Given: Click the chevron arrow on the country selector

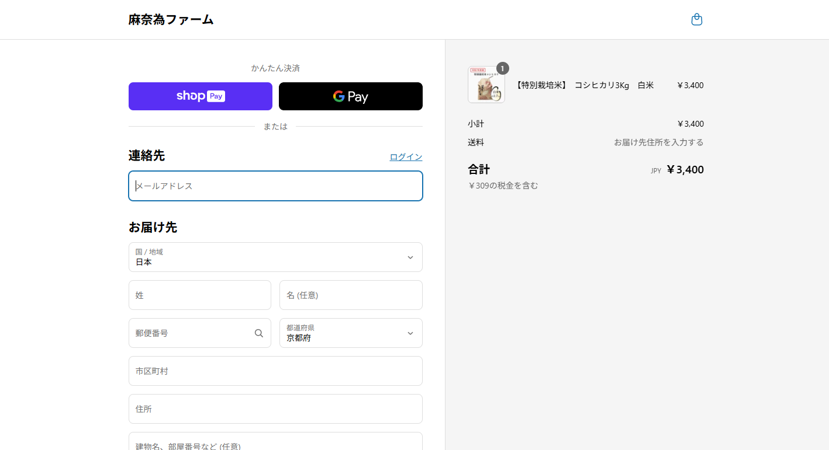Looking at the screenshot, I should click(x=410, y=257).
